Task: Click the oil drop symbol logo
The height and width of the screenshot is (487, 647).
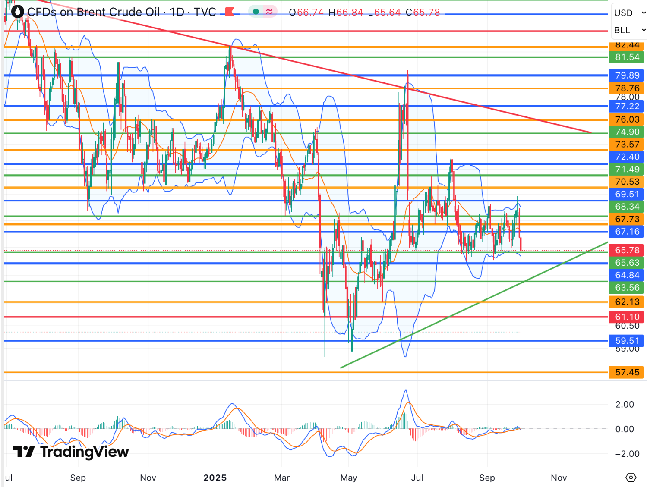Action: point(17,12)
